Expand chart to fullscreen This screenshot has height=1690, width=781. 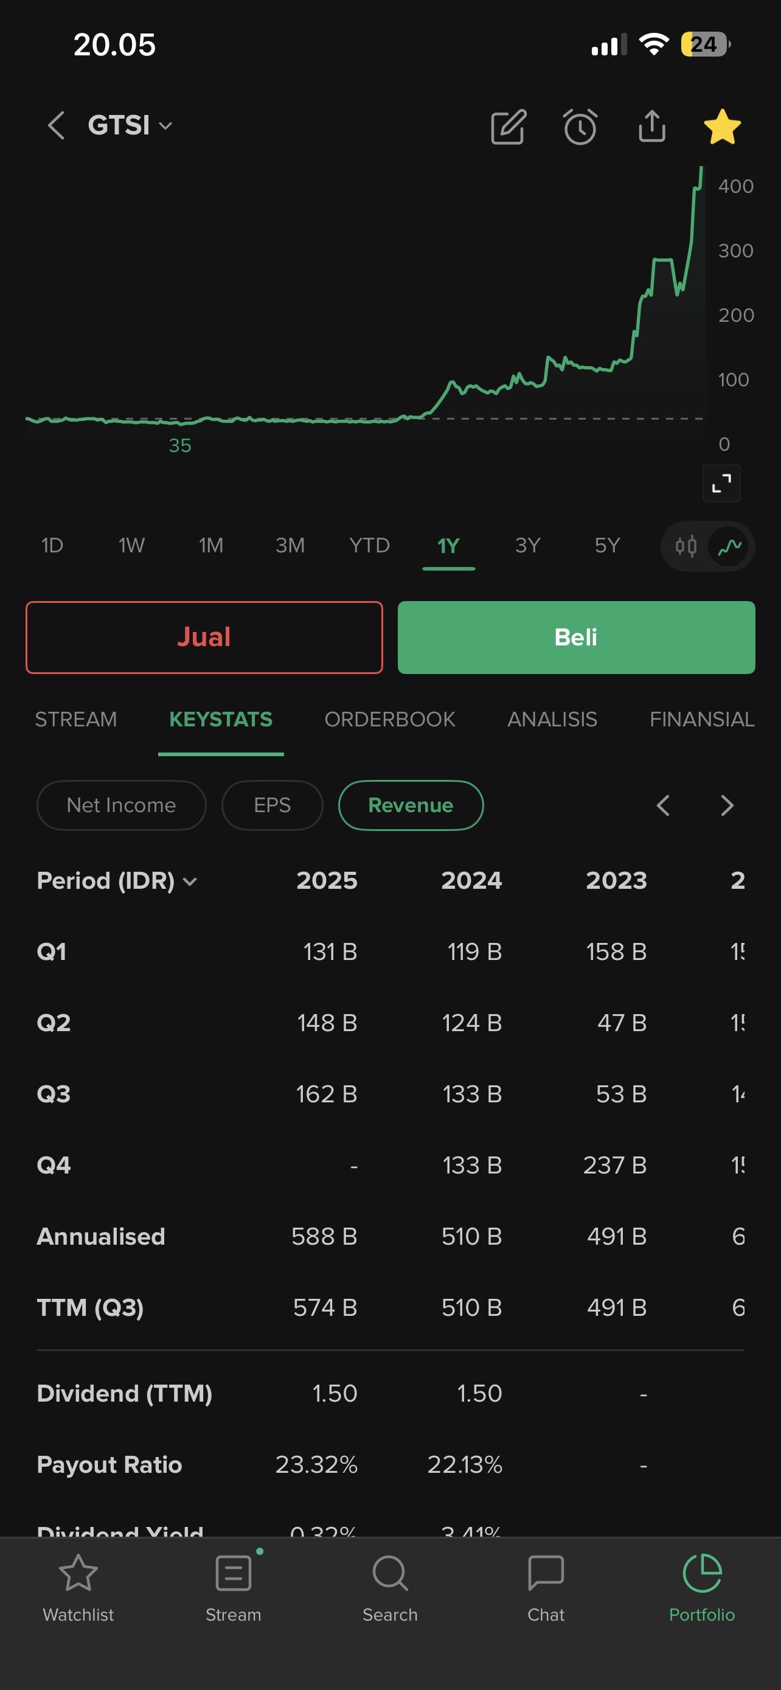(721, 484)
